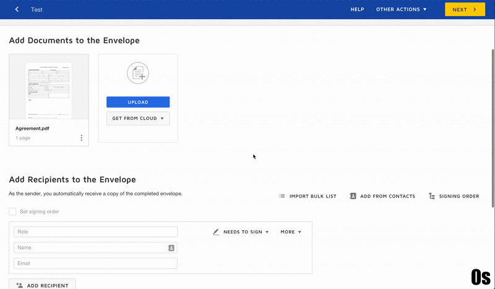Click the pen icon beside Needs to Sign
Image resolution: width=495 pixels, height=289 pixels.
coord(216,232)
